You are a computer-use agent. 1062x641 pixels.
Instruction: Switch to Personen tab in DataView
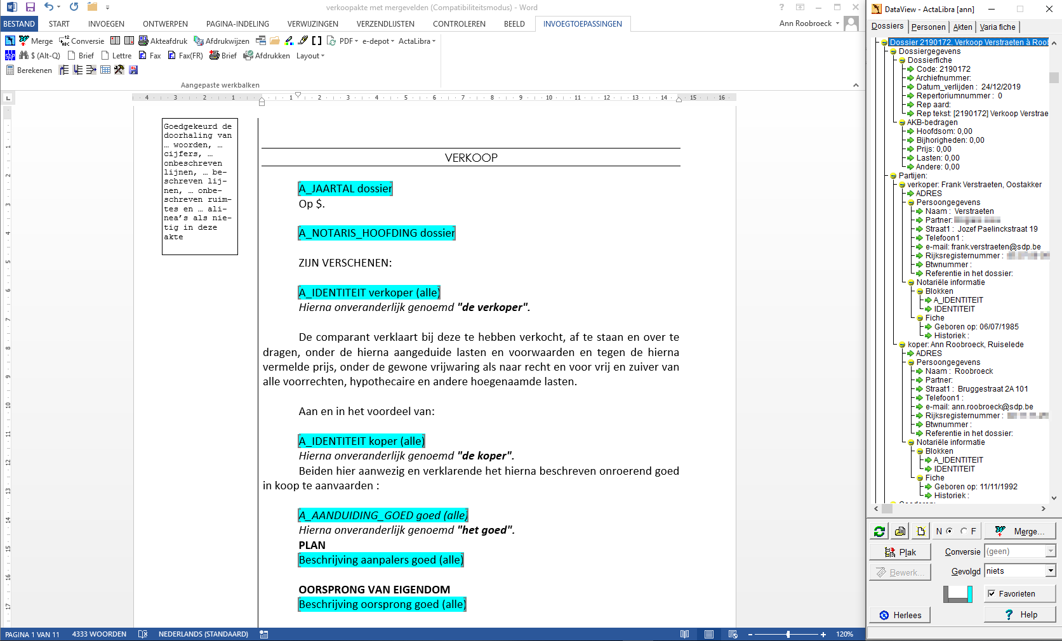pos(928,27)
